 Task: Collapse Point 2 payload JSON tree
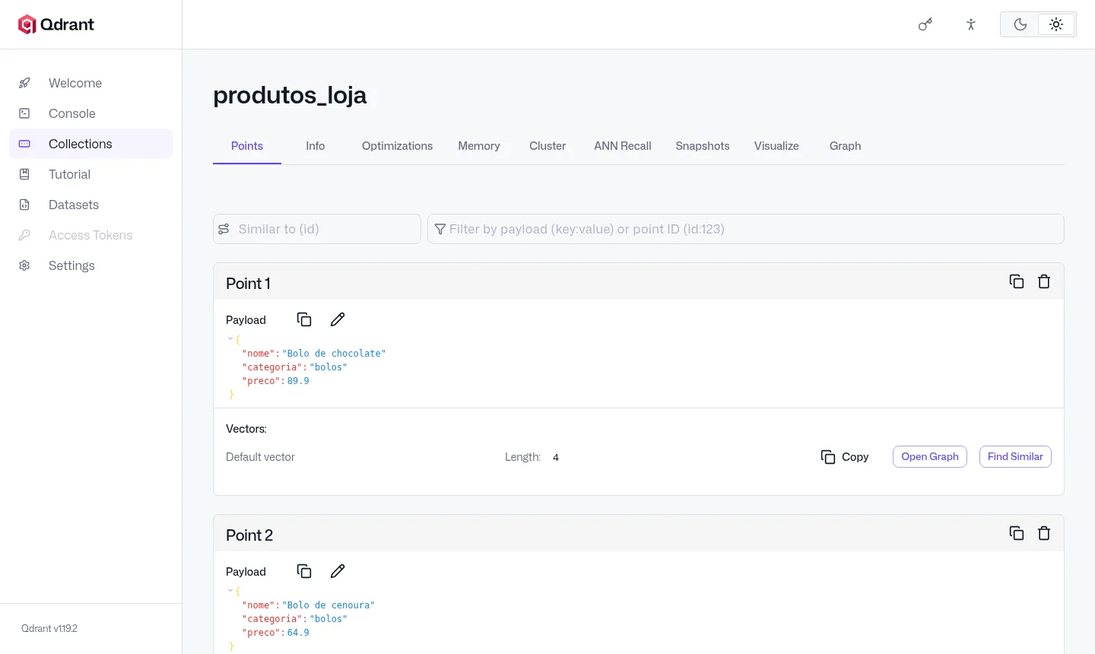230,591
